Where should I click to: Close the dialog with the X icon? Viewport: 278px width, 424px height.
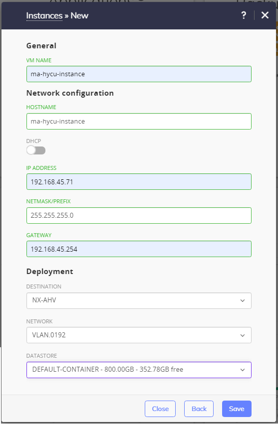click(x=265, y=15)
